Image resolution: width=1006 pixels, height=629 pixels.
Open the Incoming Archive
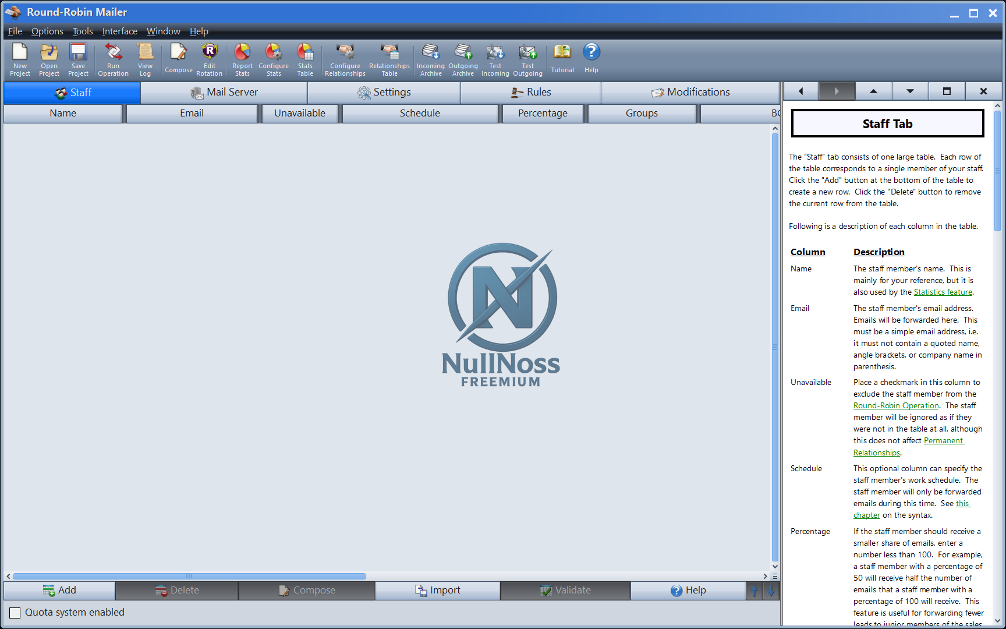click(x=430, y=59)
